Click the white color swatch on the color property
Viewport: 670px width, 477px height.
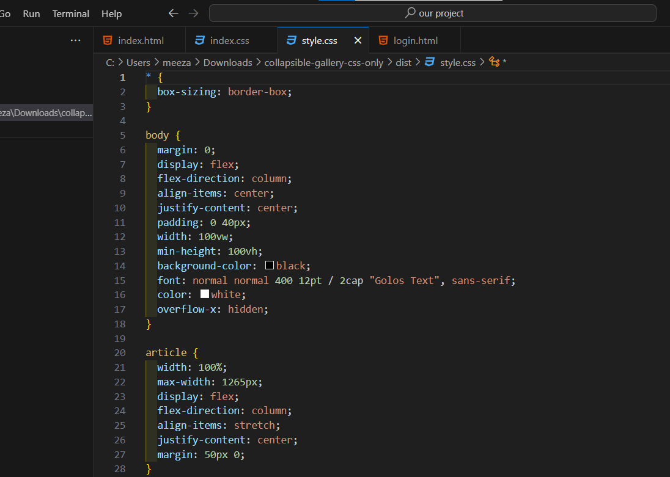click(x=204, y=294)
